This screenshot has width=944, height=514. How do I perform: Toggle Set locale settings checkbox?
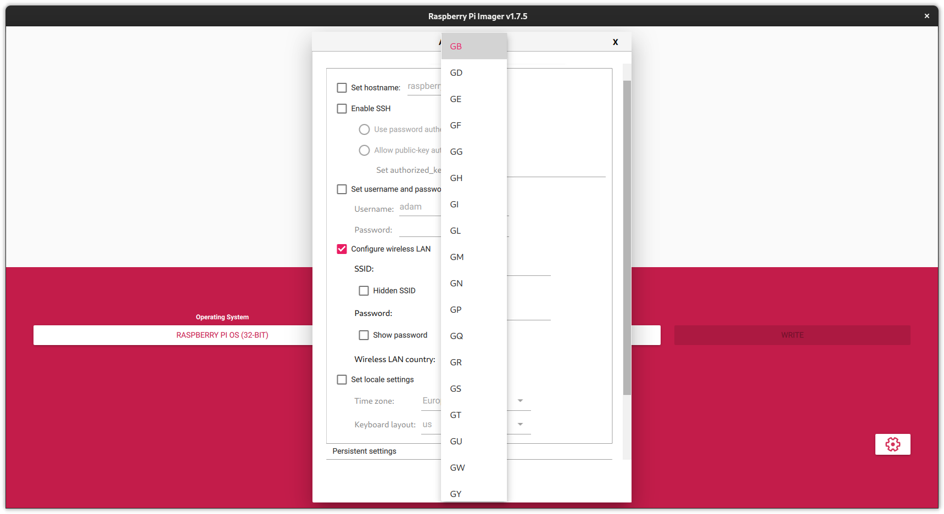pos(342,380)
